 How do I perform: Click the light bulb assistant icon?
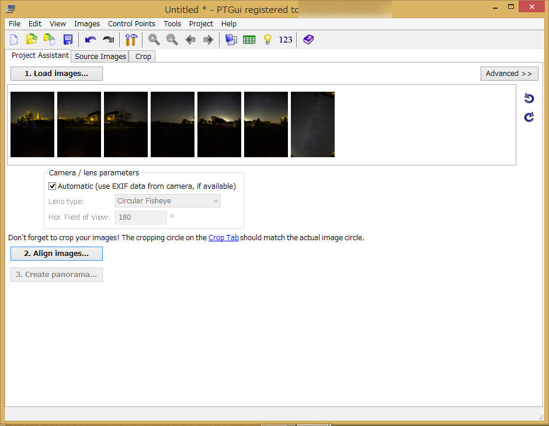pyautogui.click(x=267, y=40)
